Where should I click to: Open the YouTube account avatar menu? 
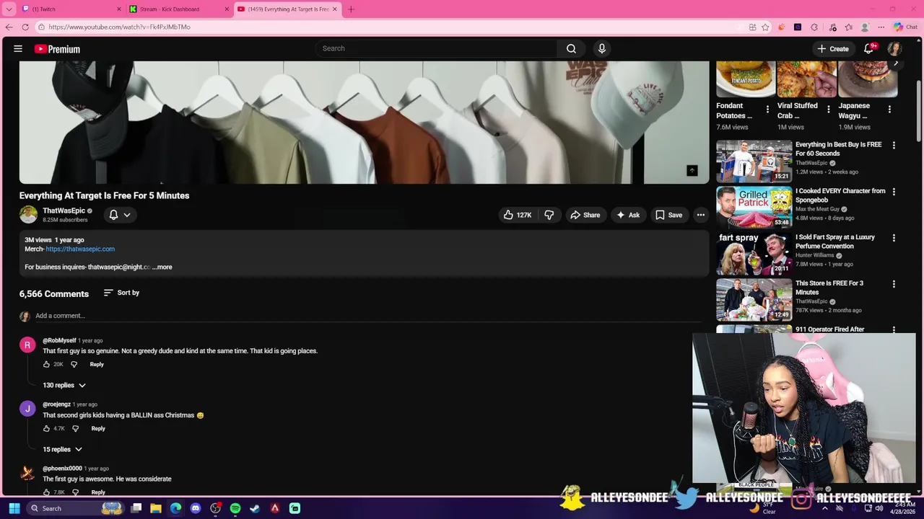pyautogui.click(x=894, y=48)
